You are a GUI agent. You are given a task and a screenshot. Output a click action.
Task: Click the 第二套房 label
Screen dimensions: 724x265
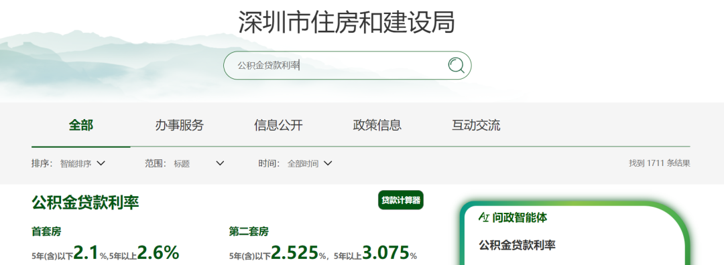coord(249,231)
